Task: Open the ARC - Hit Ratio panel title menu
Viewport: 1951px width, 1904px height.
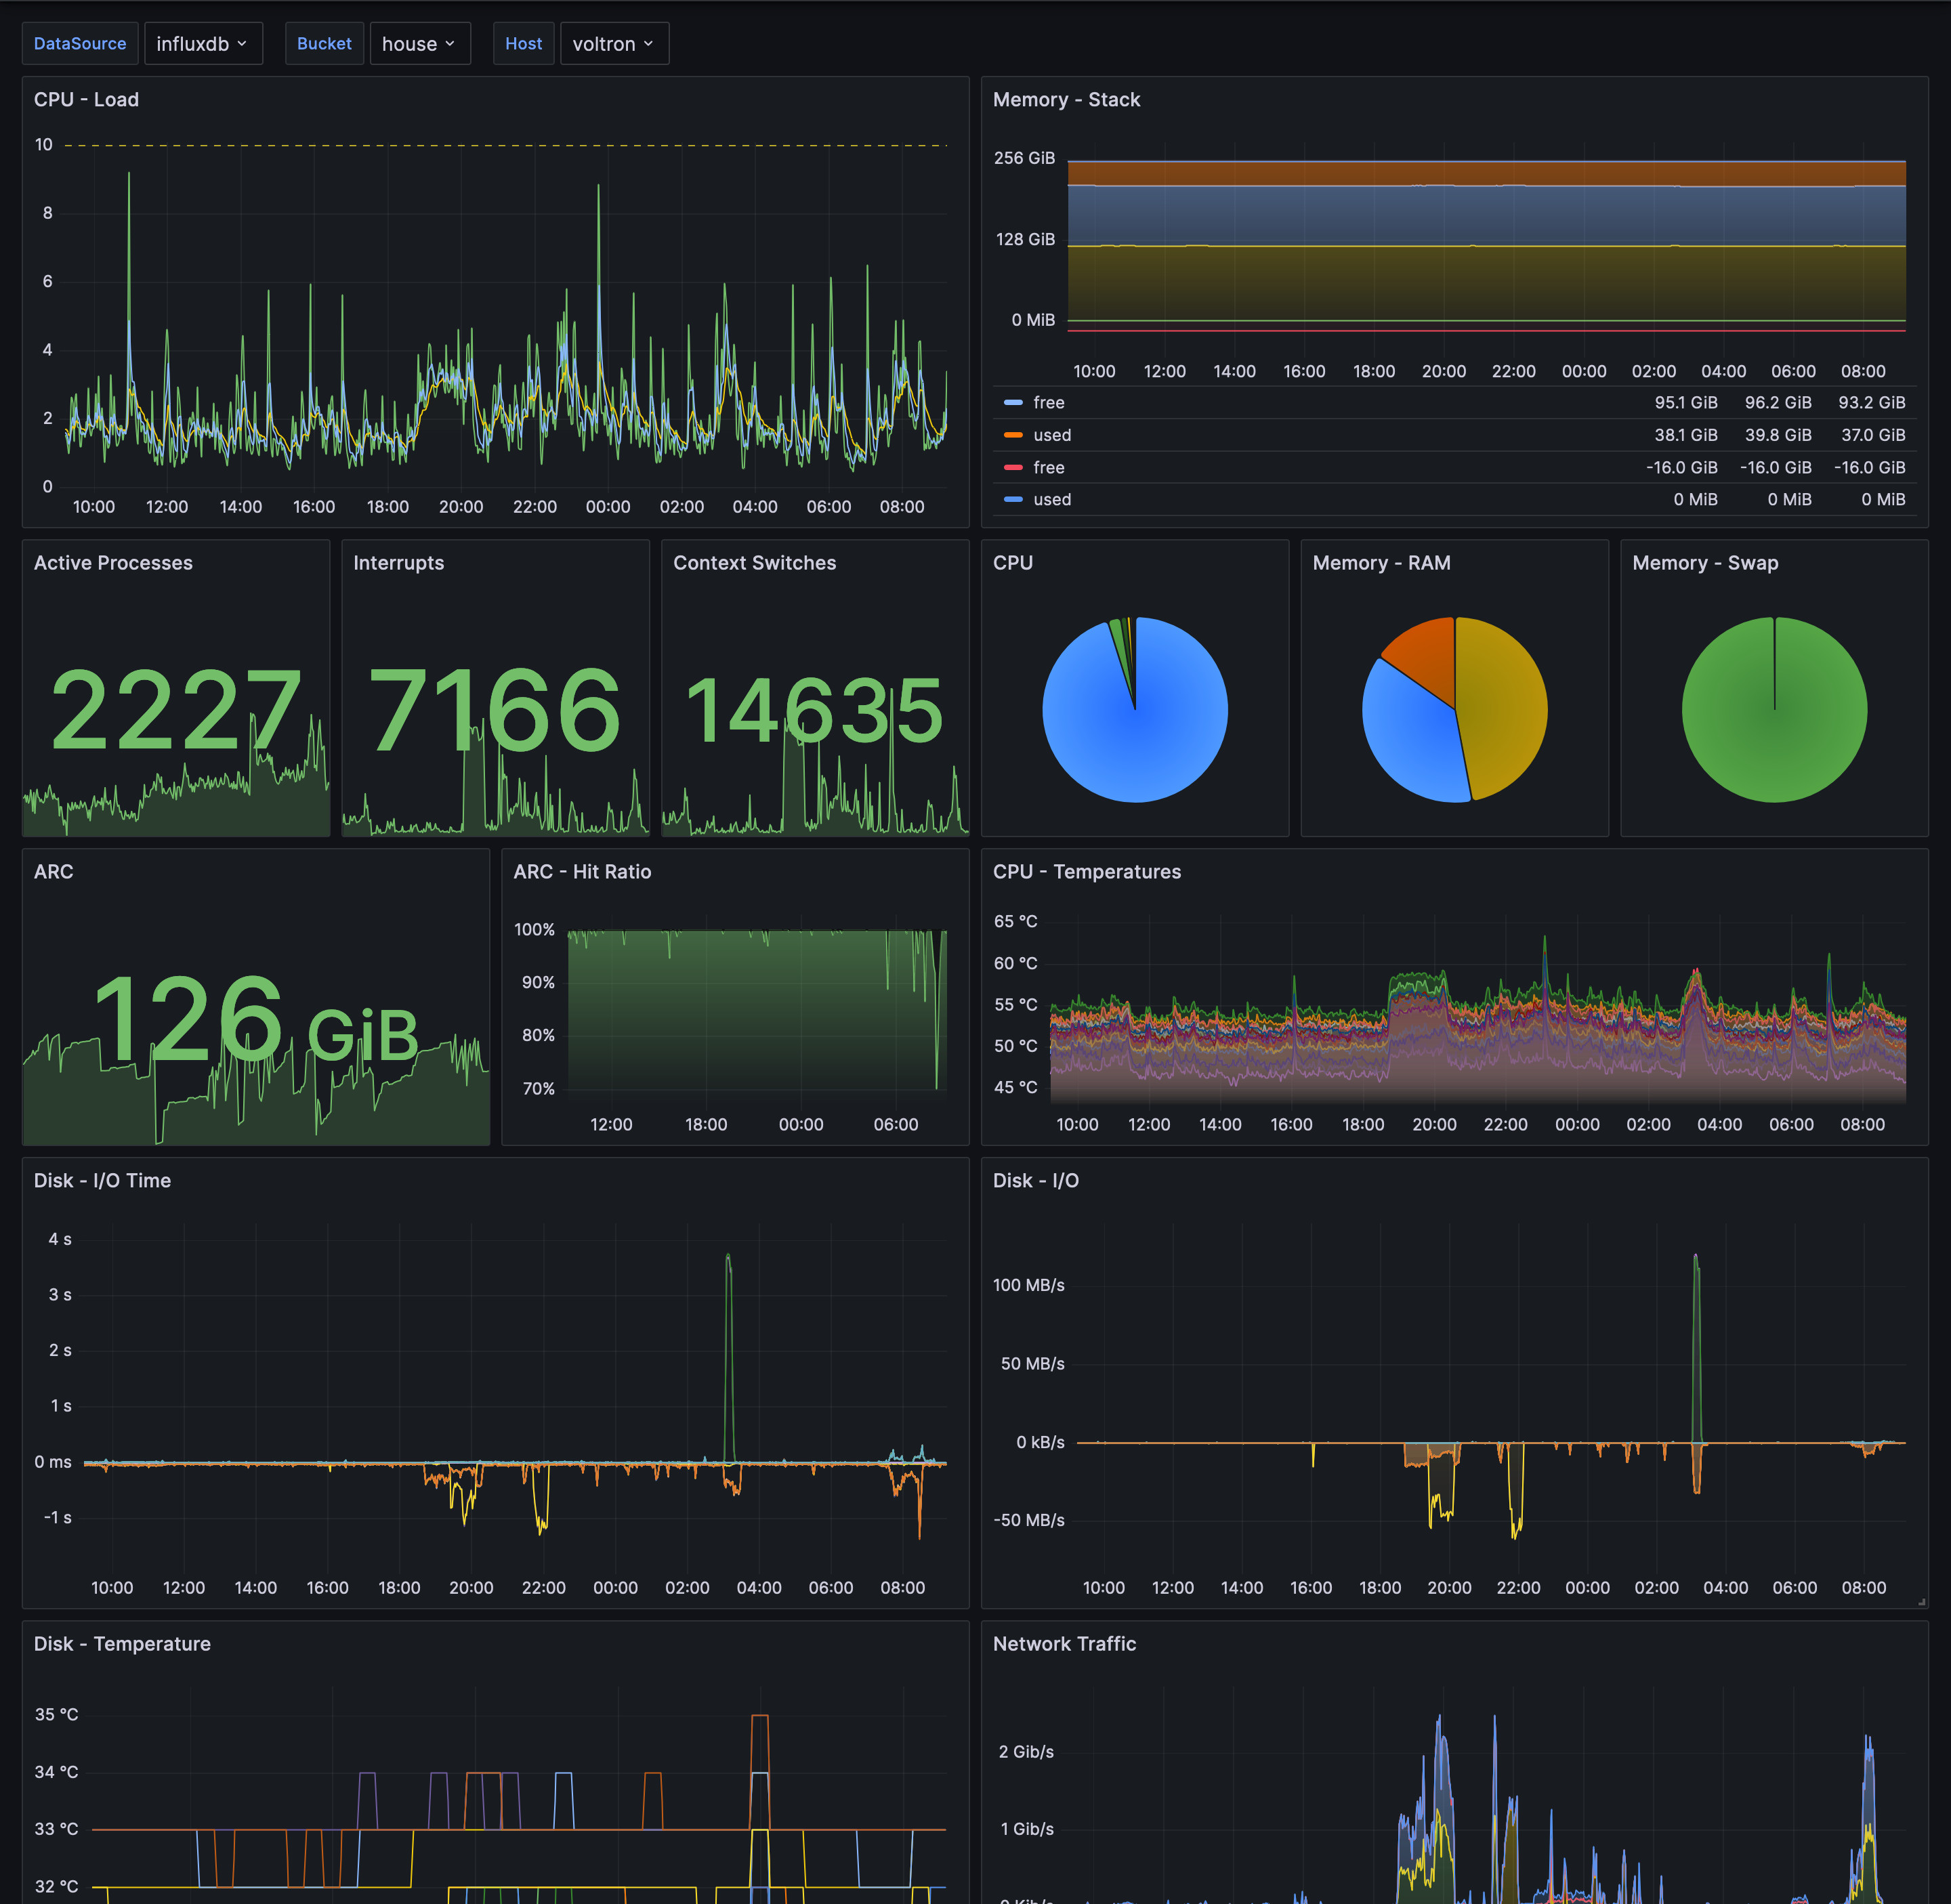Action: (582, 871)
